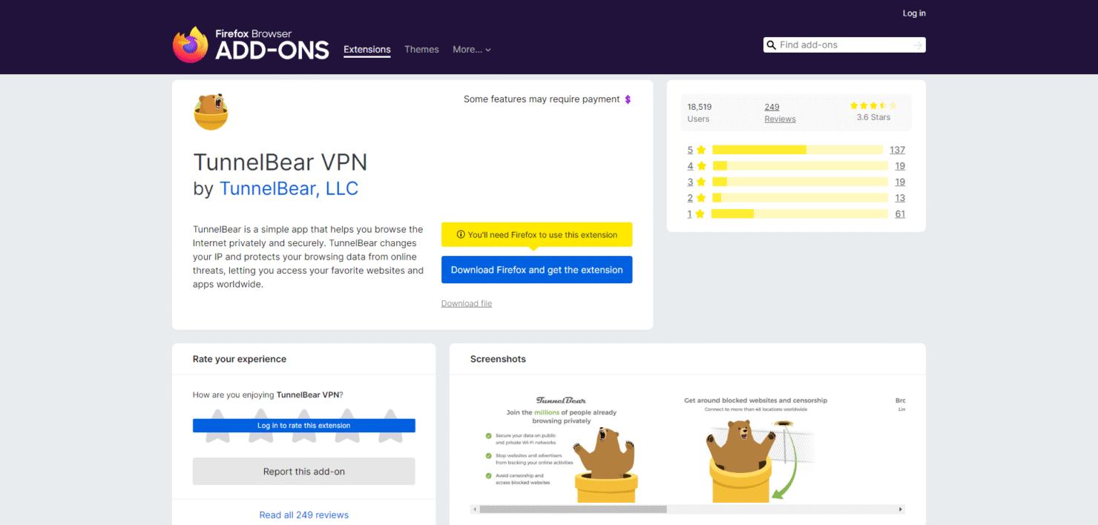Click the Rate your experience heading
The height and width of the screenshot is (525, 1098).
(x=240, y=359)
